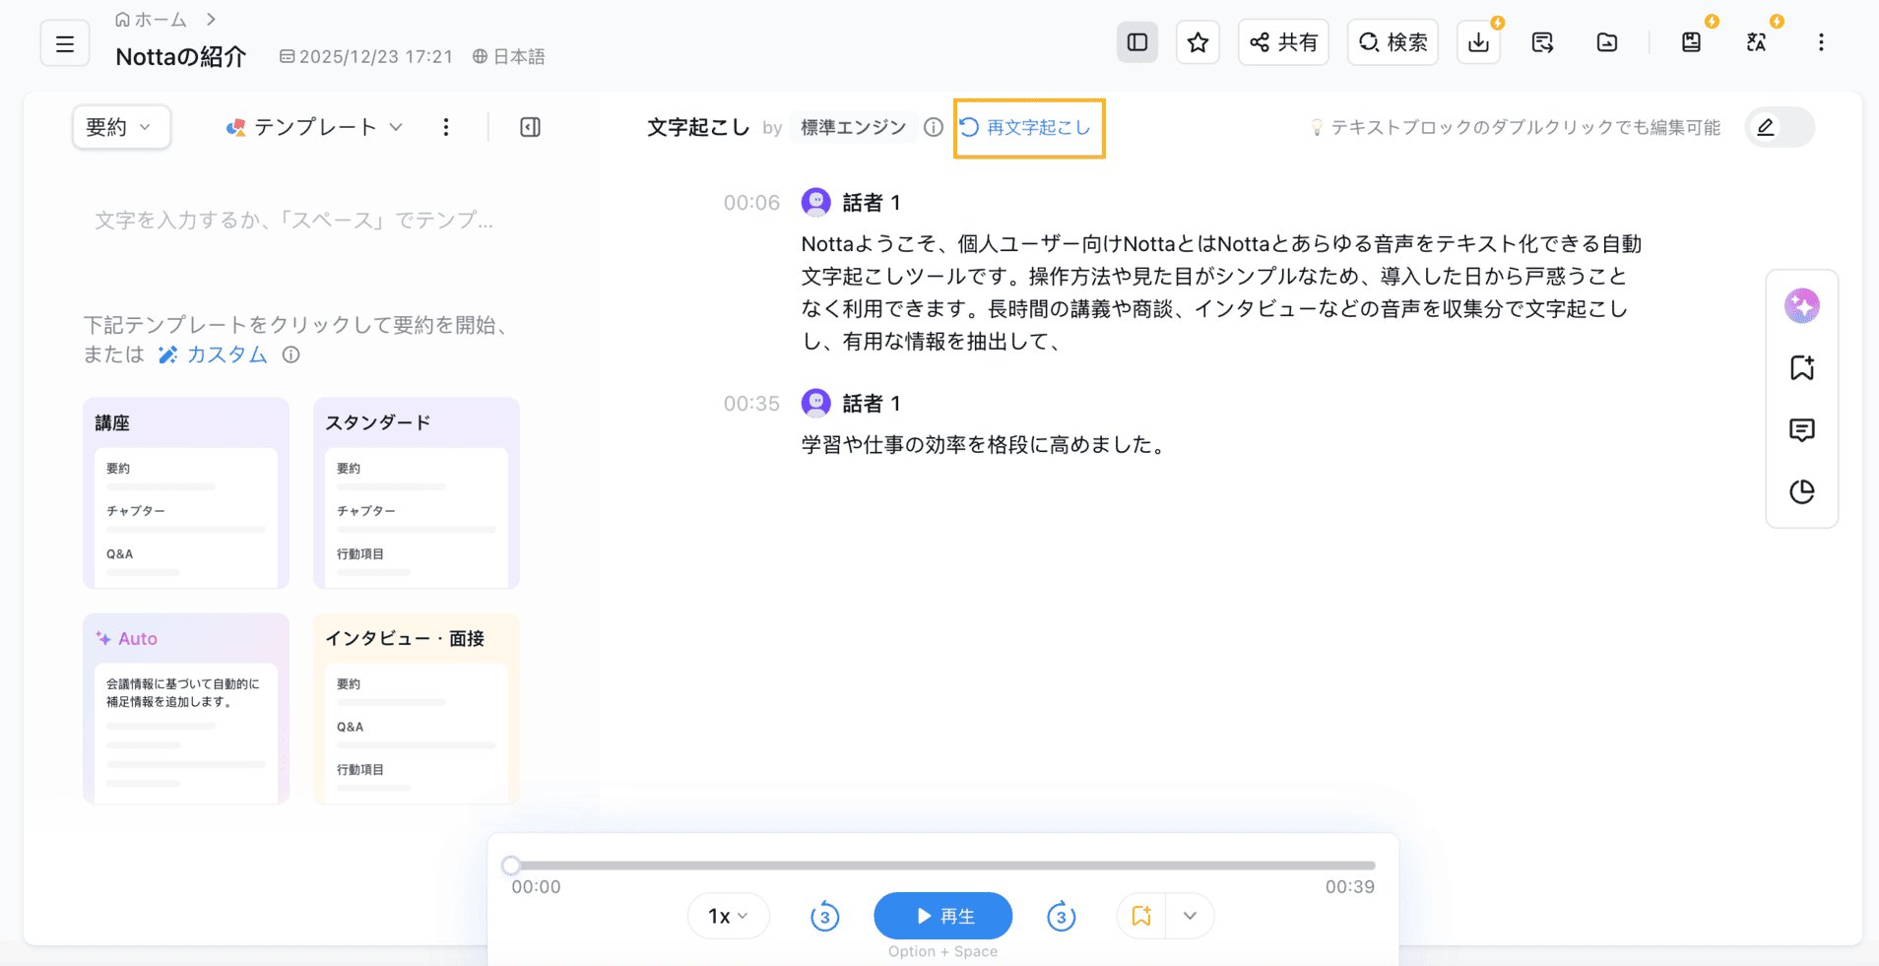Click the save notes icon with badge
Image resolution: width=1879 pixels, height=966 pixels.
[1691, 42]
